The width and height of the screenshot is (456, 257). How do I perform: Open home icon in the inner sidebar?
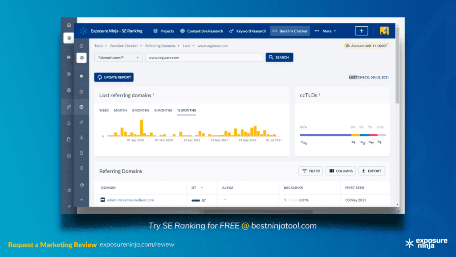[x=81, y=46]
